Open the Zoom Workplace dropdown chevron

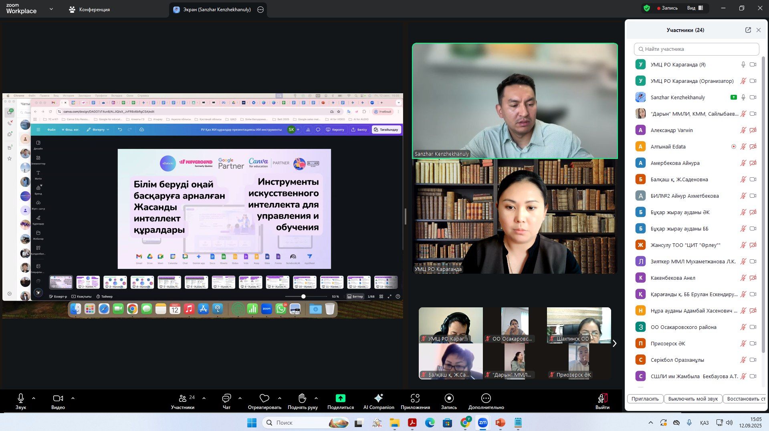coord(51,9)
